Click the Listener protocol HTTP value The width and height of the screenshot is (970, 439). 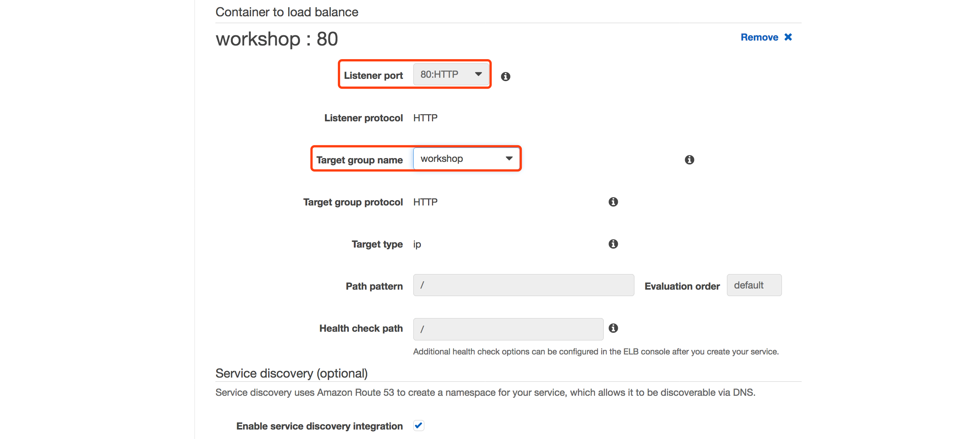(x=425, y=118)
